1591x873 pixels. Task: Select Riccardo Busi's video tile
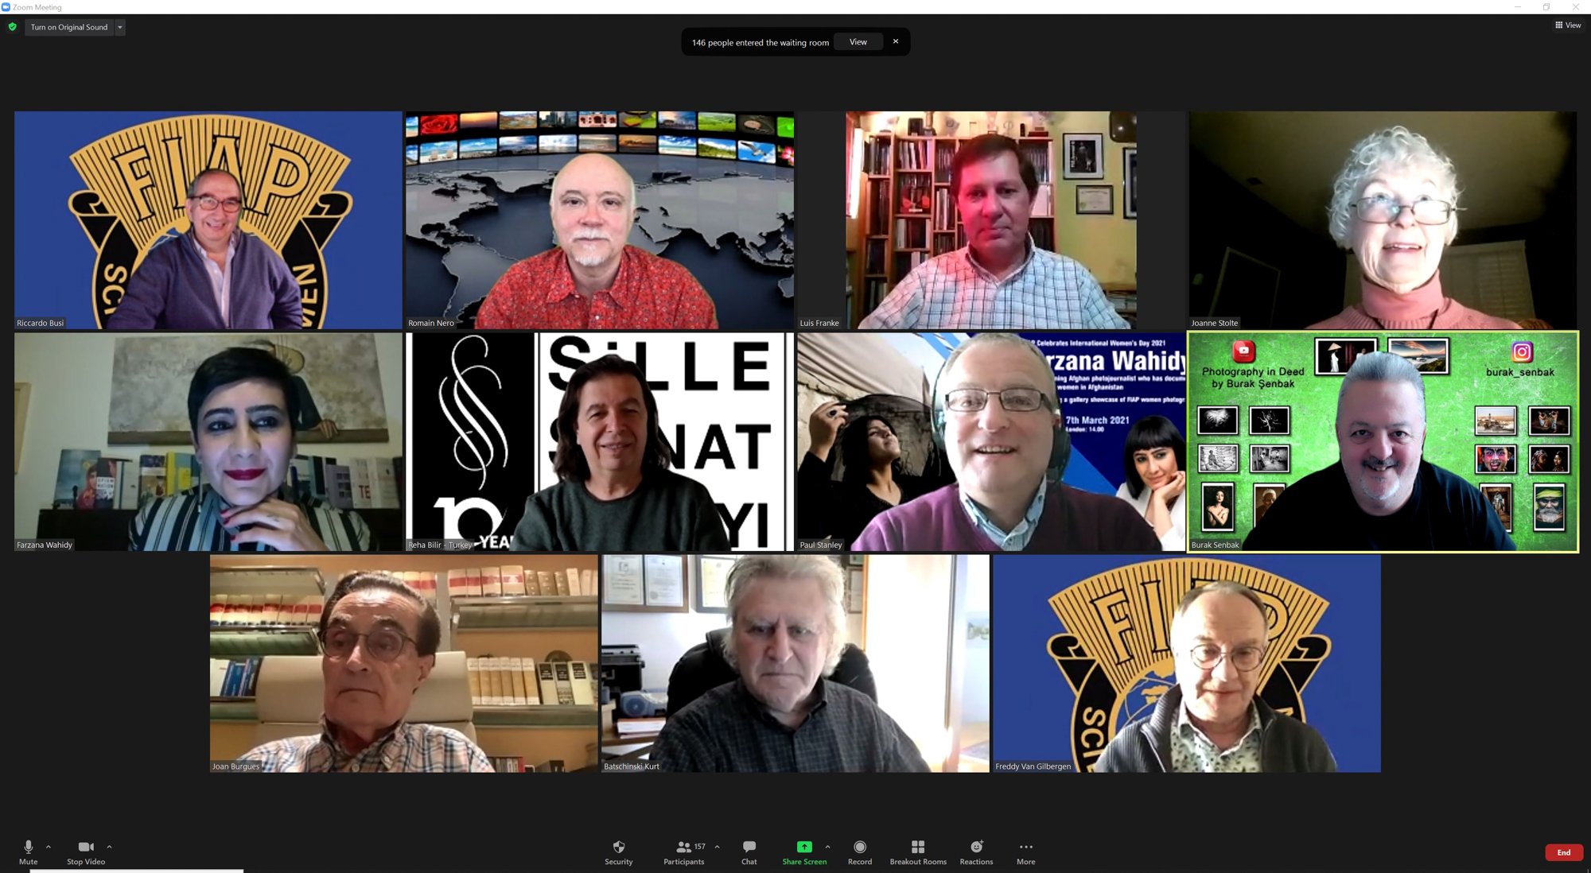pyautogui.click(x=208, y=220)
